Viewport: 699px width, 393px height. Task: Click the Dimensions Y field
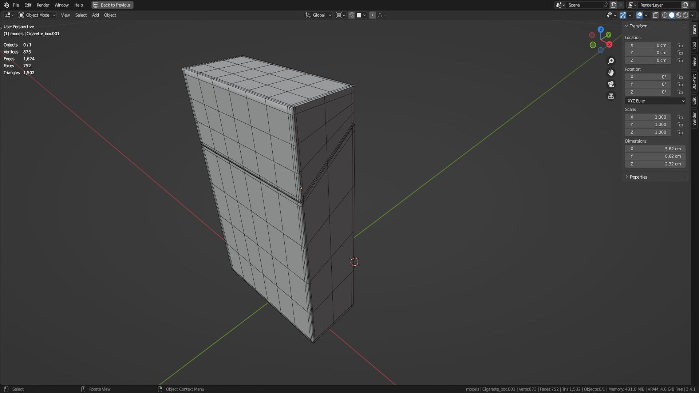(x=655, y=156)
